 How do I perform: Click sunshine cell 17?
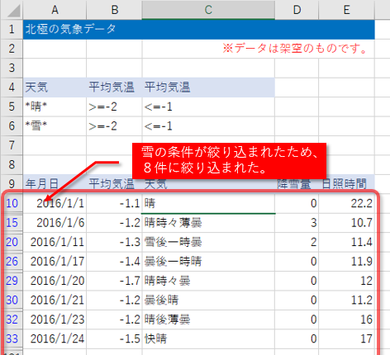[346, 338]
